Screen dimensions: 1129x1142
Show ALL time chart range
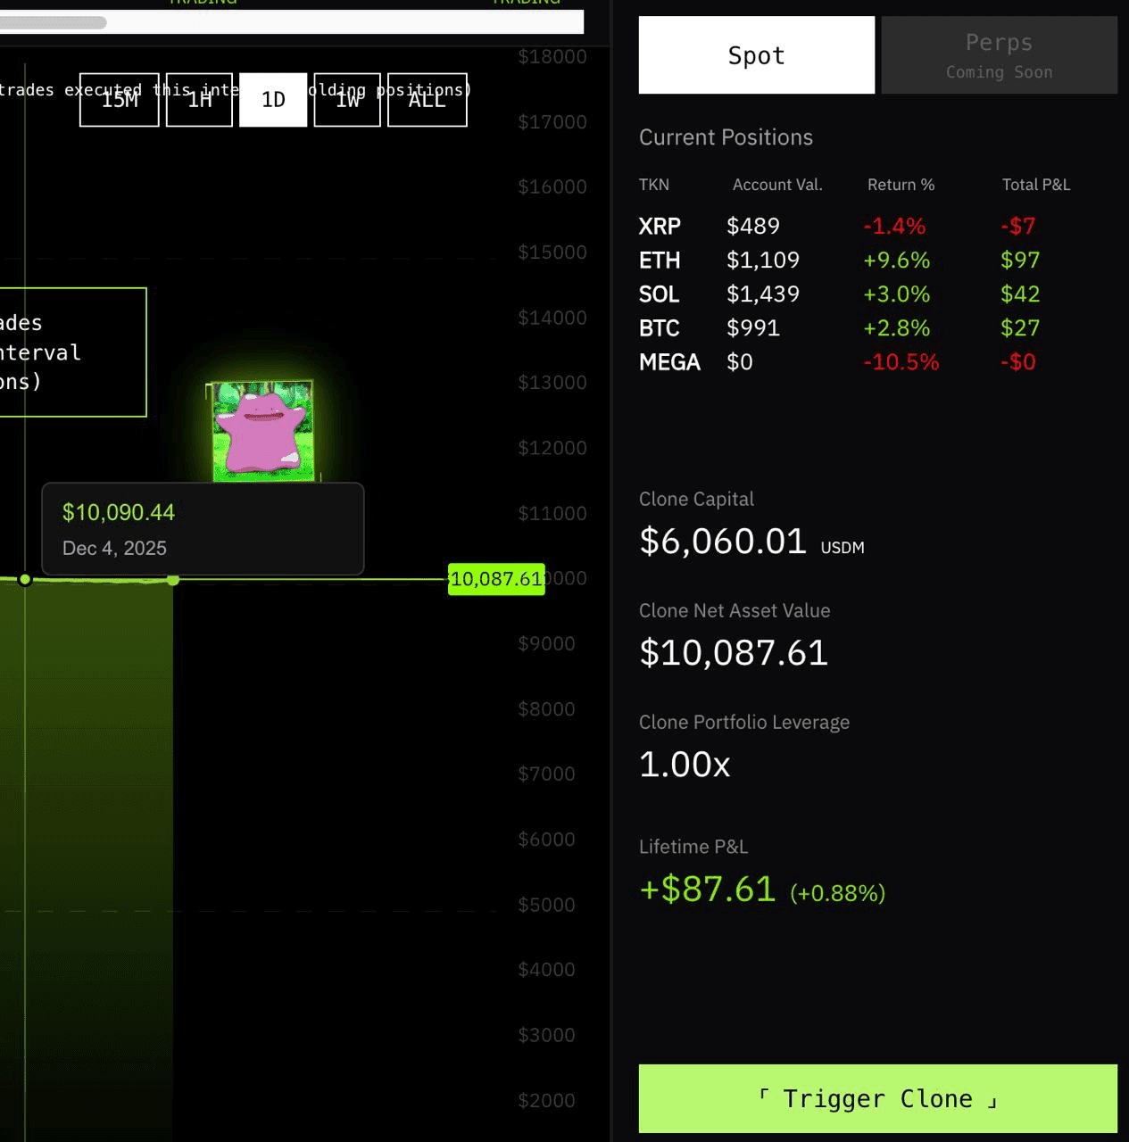pyautogui.click(x=427, y=100)
